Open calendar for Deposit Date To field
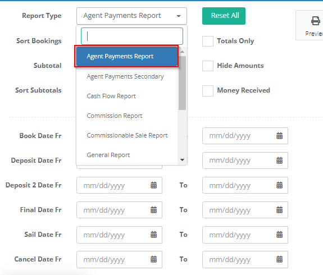The width and height of the screenshot is (323, 275). (279, 161)
